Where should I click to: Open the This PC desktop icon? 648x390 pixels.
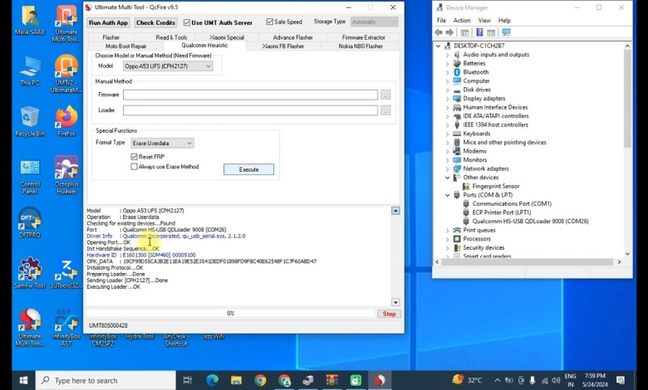click(30, 71)
